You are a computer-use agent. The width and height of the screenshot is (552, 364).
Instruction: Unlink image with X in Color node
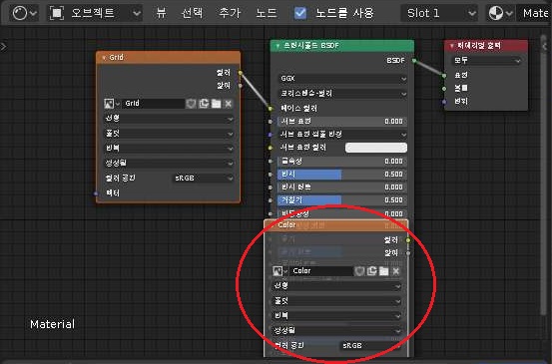click(x=396, y=271)
